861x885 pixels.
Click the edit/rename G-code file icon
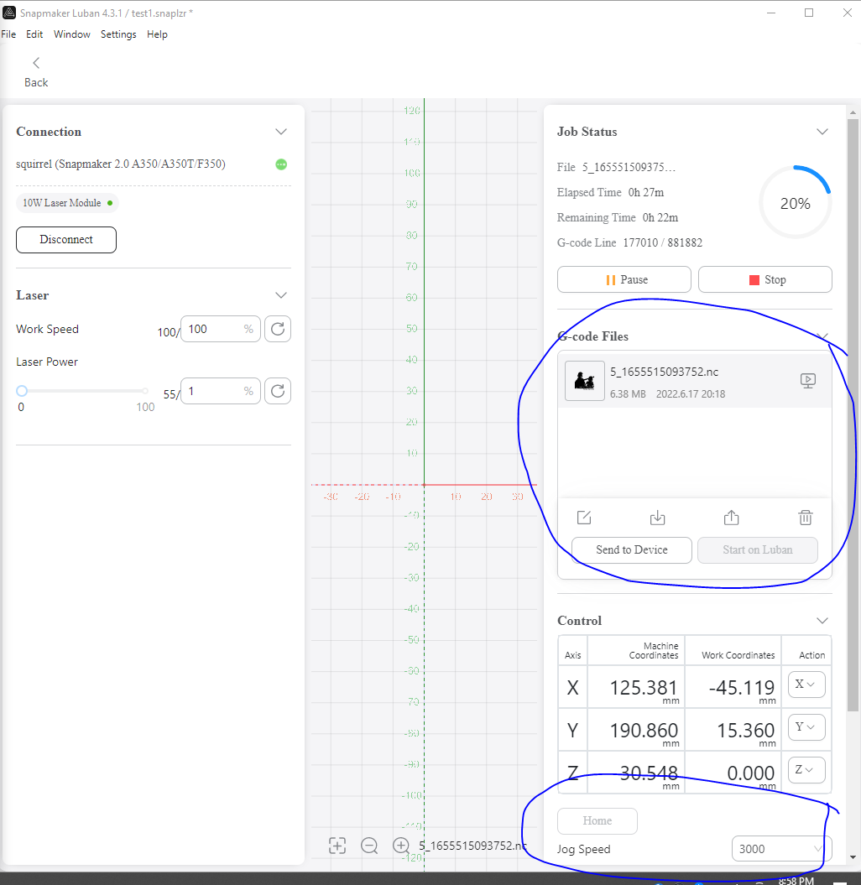(x=584, y=517)
